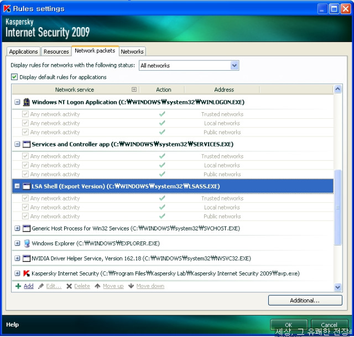This screenshot has width=354, height=337.
Task: Click allow checkmark for WINLOGON Local networks rule
Action: click(x=162, y=123)
